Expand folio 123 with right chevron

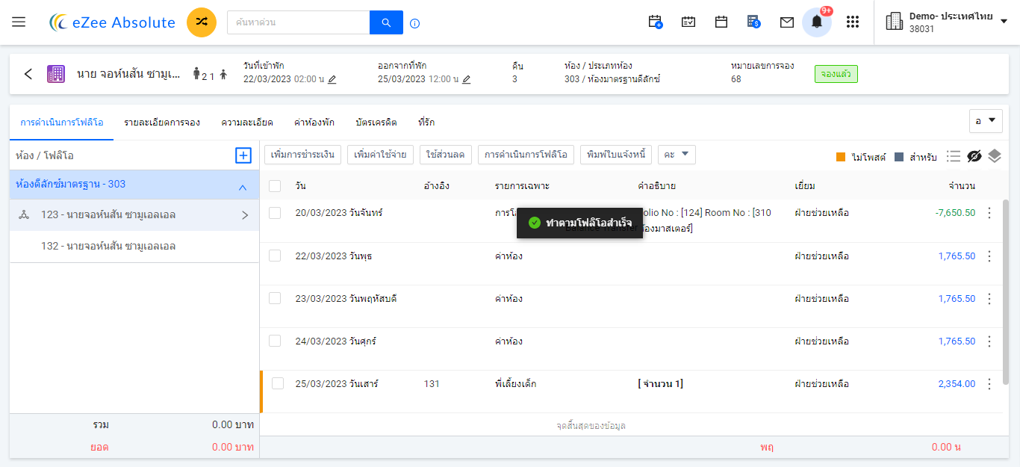244,215
